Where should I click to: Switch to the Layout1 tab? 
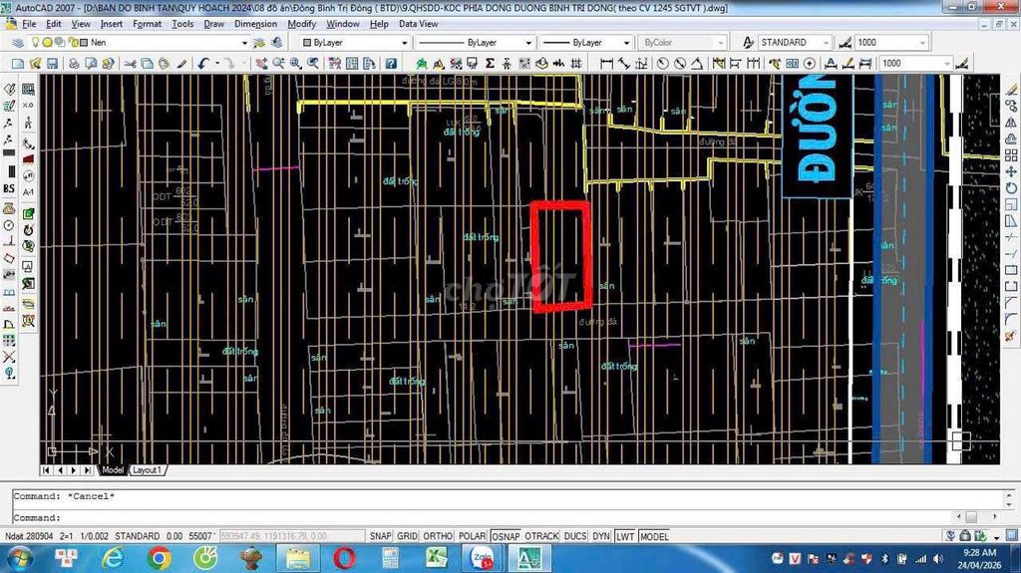coord(147,470)
